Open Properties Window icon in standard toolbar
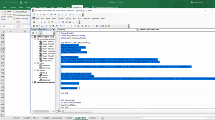 (86, 26)
